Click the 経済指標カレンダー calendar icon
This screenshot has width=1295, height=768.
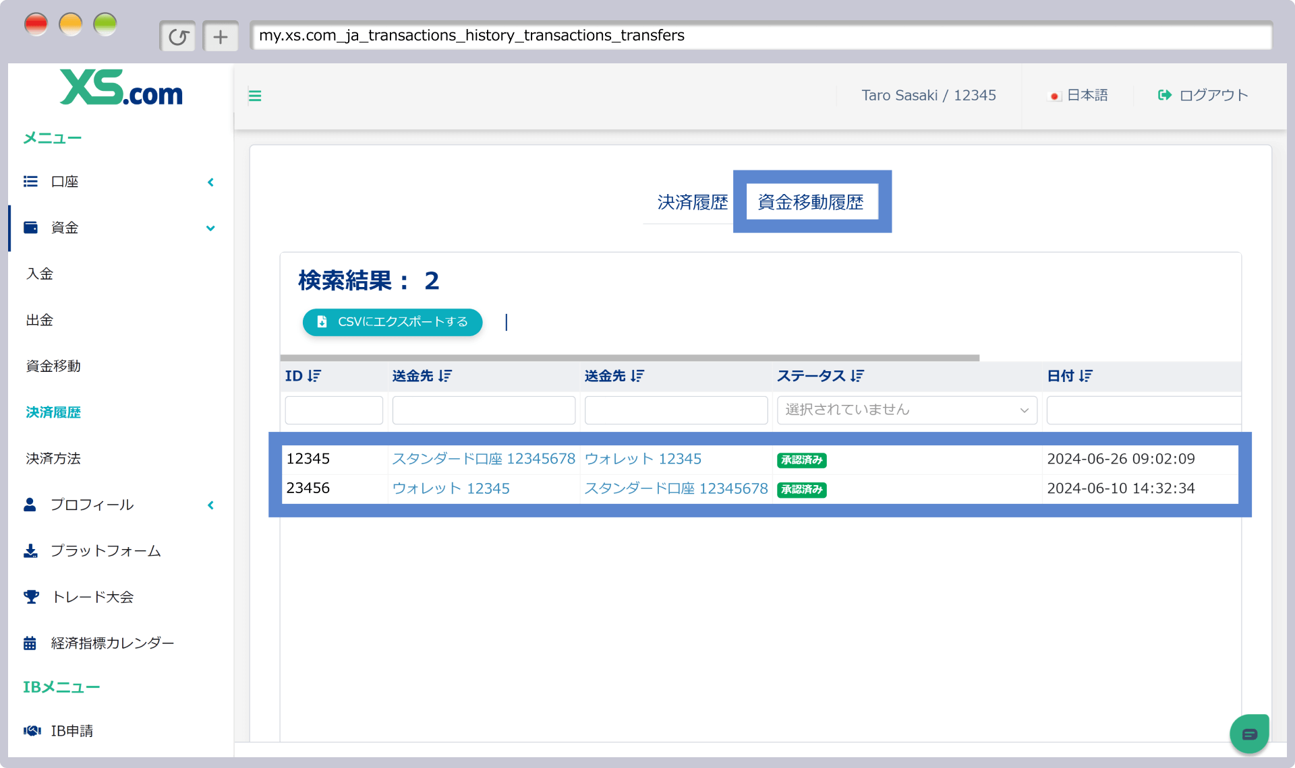coord(30,643)
